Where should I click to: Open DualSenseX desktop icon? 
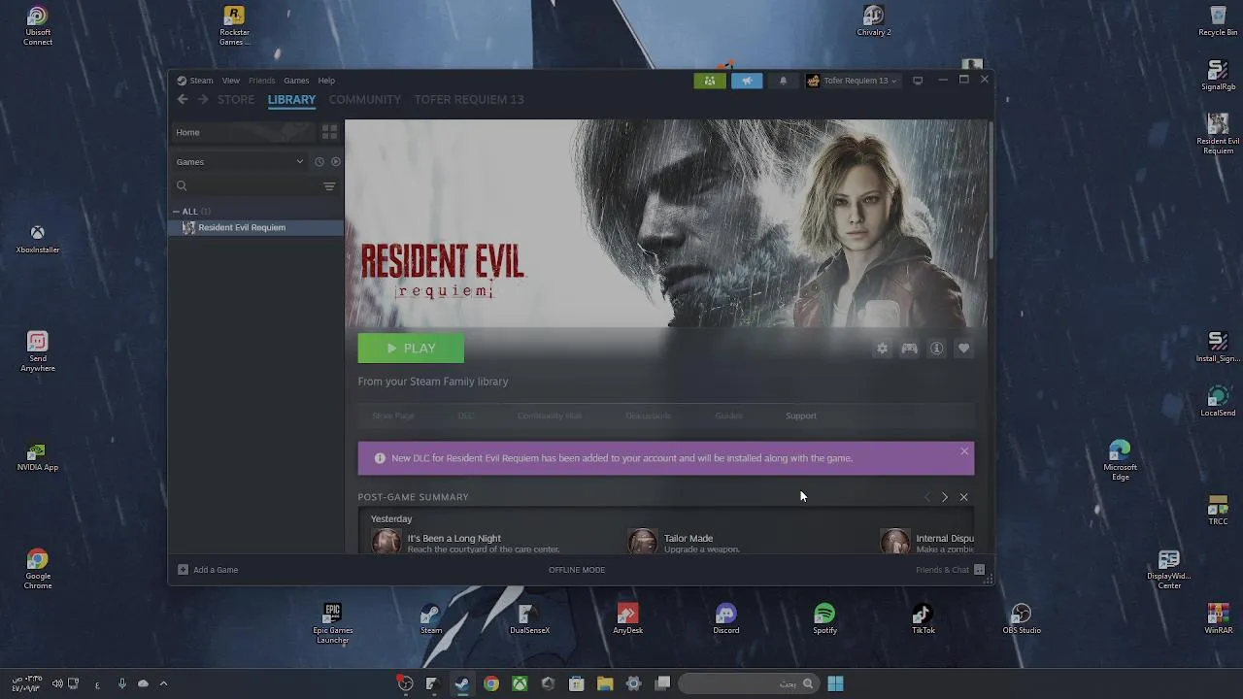[x=529, y=619]
